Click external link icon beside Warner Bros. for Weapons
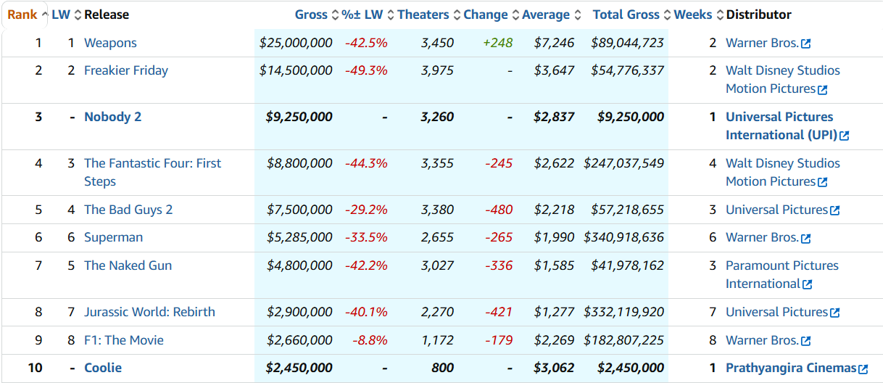The image size is (883, 383). coord(805,44)
